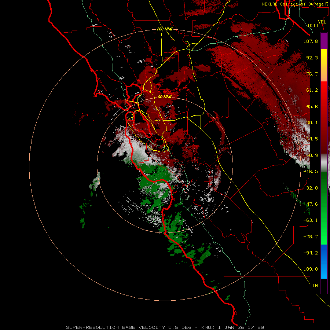This screenshot has height=330, width=330.
Task: Select the 107.8 scale value
Action: 311,41
